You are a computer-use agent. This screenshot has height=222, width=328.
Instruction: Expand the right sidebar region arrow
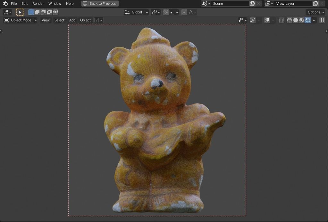[327, 31]
